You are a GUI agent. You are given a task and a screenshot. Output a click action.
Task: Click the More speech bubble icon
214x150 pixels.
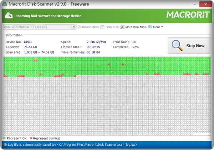[x=150, y=27]
